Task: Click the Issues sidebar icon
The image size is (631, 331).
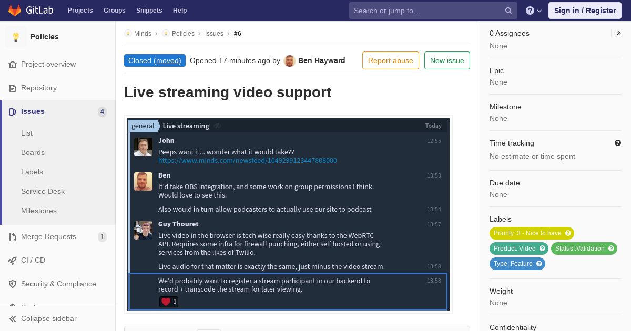Action: pos(13,111)
